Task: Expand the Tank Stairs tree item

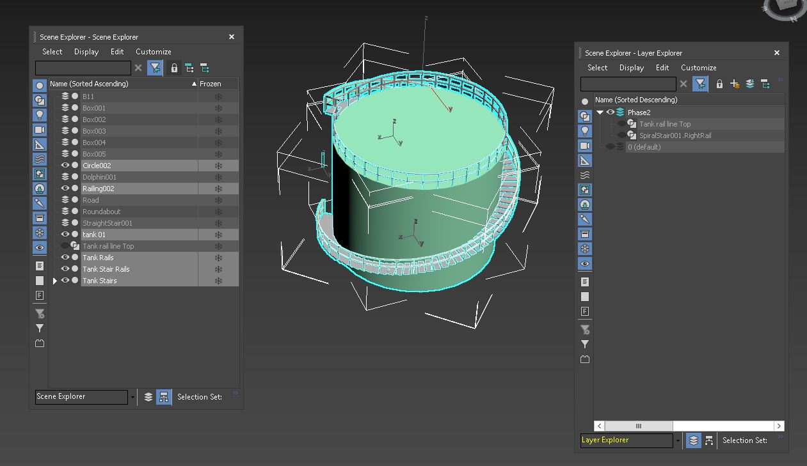Action: pos(54,281)
